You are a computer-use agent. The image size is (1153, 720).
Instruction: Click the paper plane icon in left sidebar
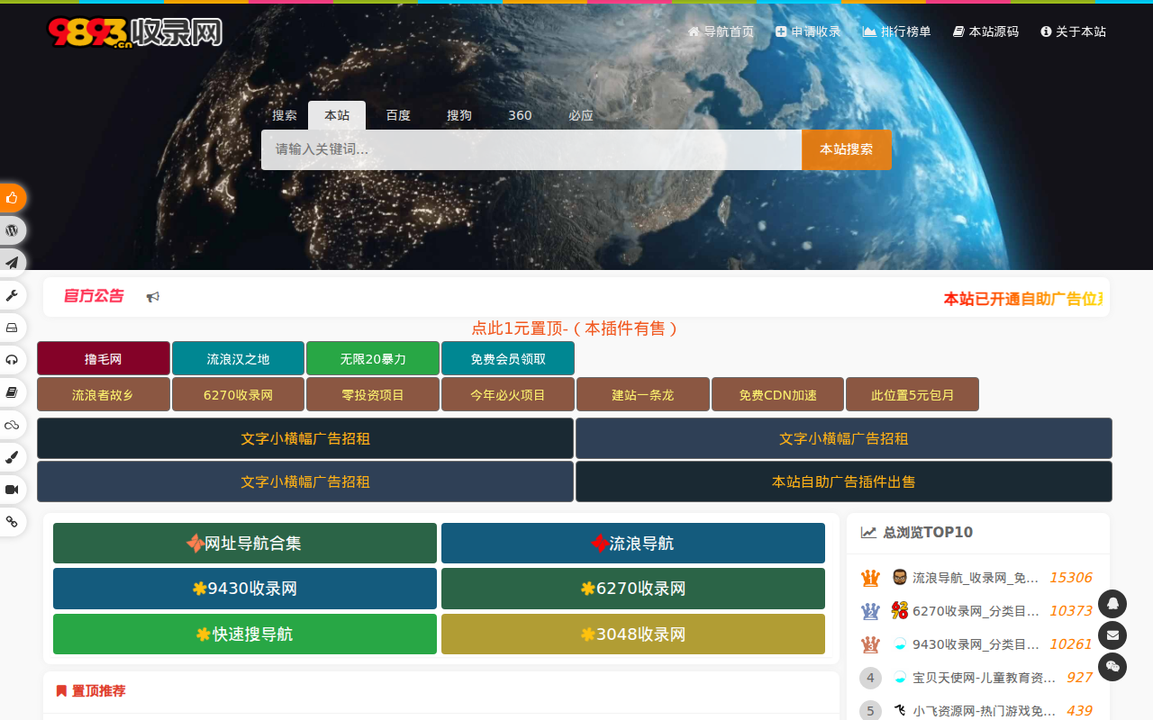[12, 263]
